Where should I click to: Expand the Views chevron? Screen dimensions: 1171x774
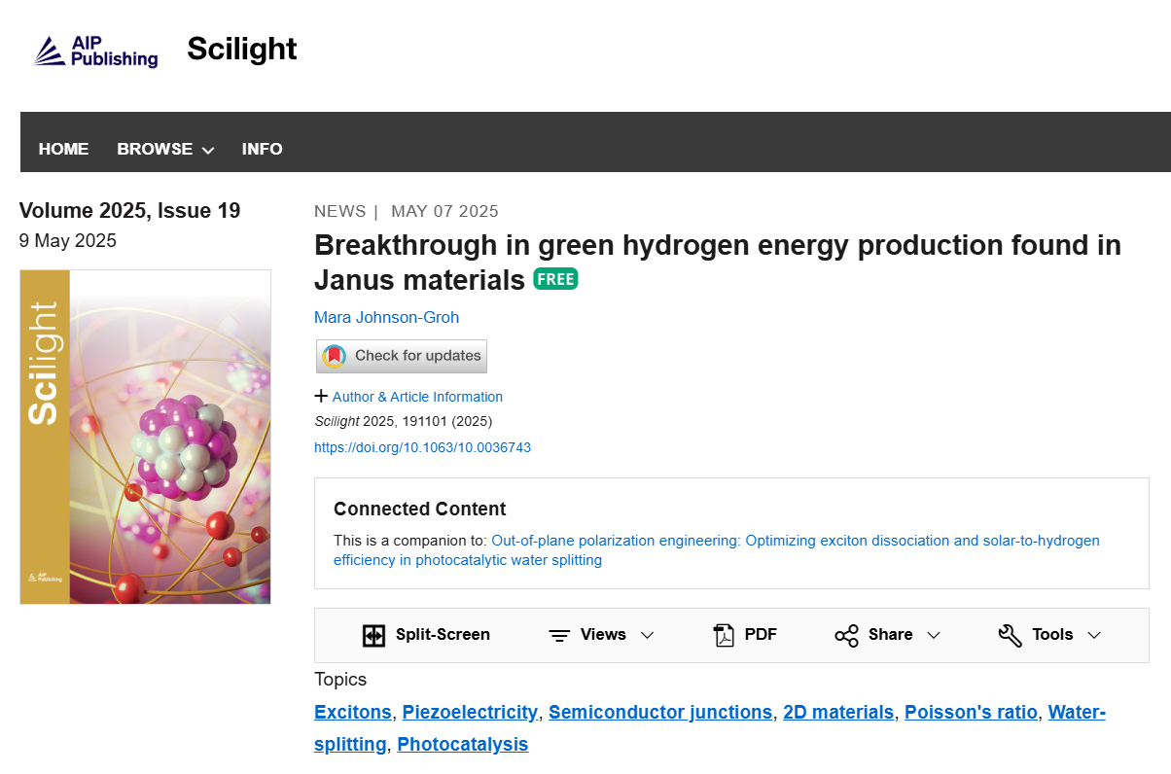tap(647, 635)
